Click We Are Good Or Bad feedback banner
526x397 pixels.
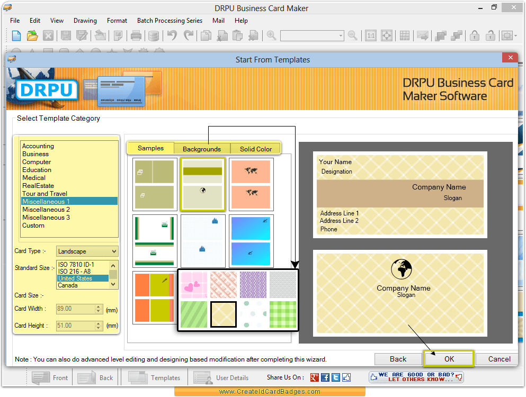[x=416, y=377]
